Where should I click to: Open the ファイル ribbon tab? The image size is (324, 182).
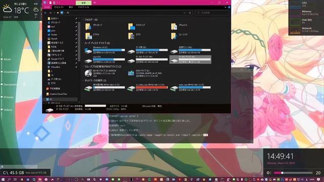[x=47, y=7]
